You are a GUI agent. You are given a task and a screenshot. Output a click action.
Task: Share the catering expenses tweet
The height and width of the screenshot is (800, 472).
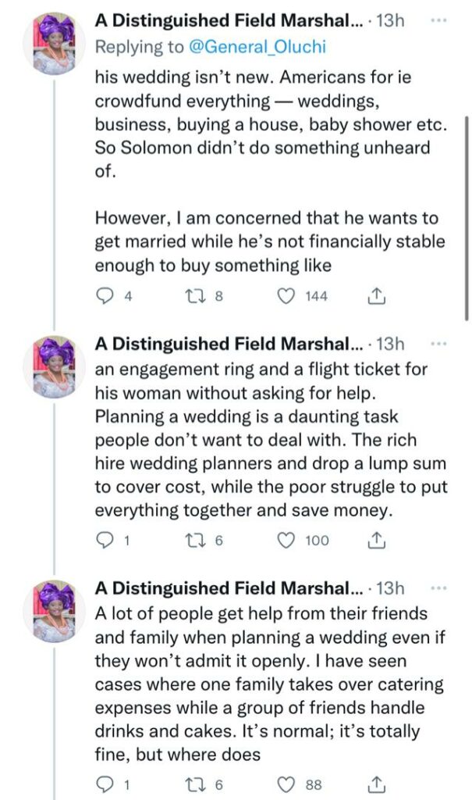coord(375,784)
